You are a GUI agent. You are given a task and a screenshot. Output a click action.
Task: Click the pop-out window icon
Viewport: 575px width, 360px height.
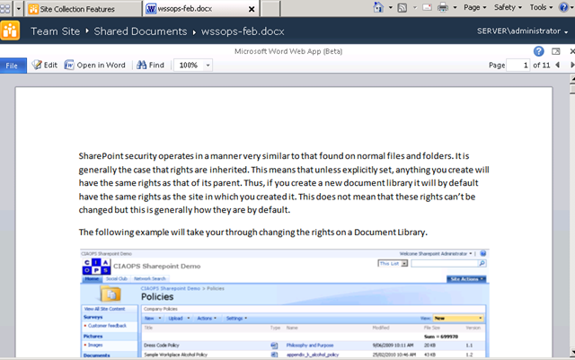[556, 51]
